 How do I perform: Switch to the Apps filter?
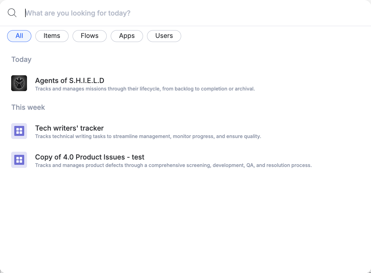coord(127,36)
